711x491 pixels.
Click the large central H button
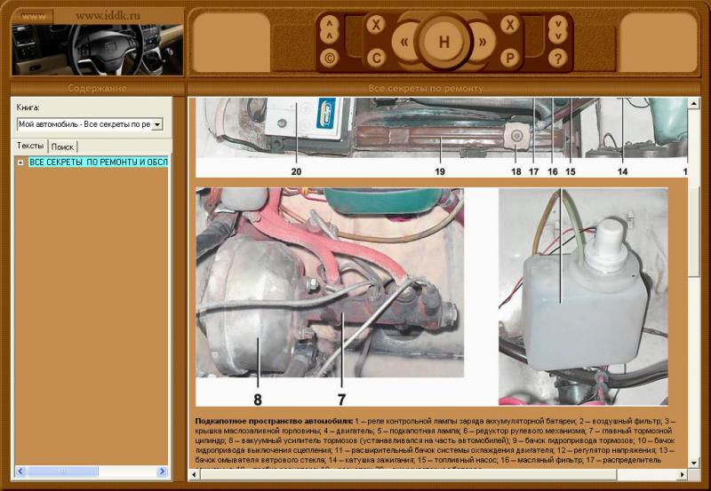(x=443, y=42)
